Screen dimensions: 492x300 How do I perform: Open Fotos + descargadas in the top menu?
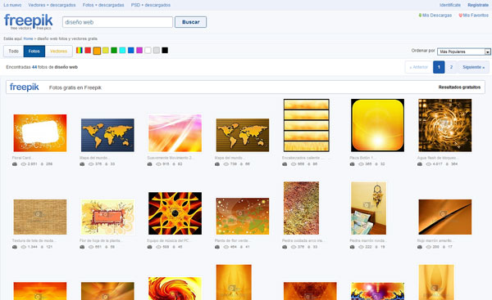[103, 5]
